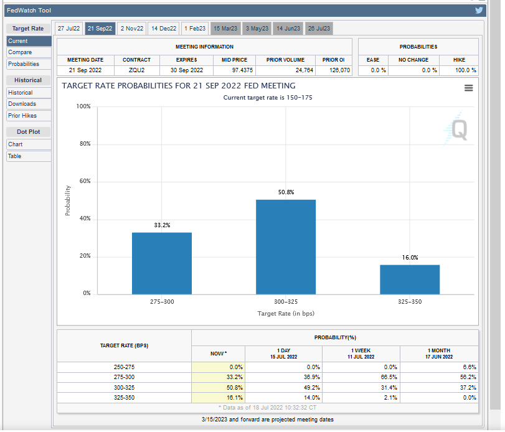Select the 27 Jul22 meeting tab
Screen dimensions: 505x432
click(x=69, y=29)
